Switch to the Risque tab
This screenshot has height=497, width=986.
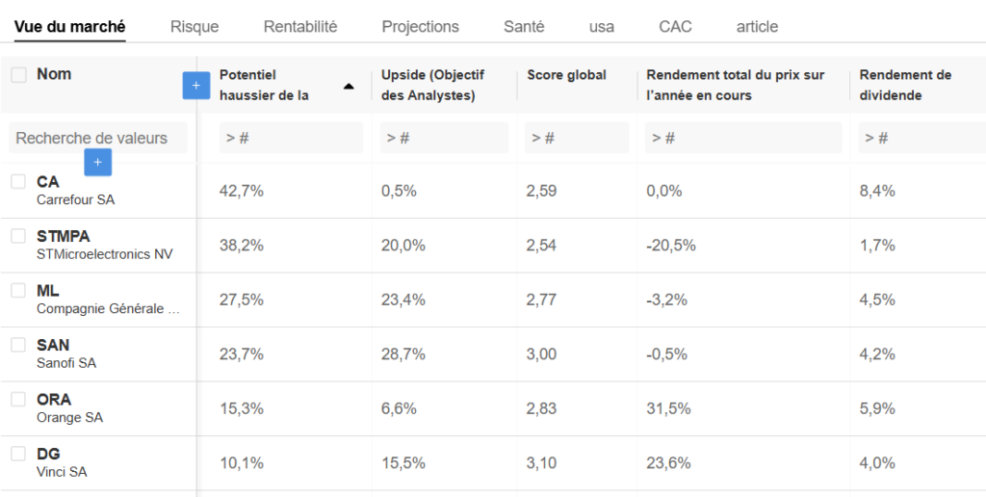[x=195, y=27]
